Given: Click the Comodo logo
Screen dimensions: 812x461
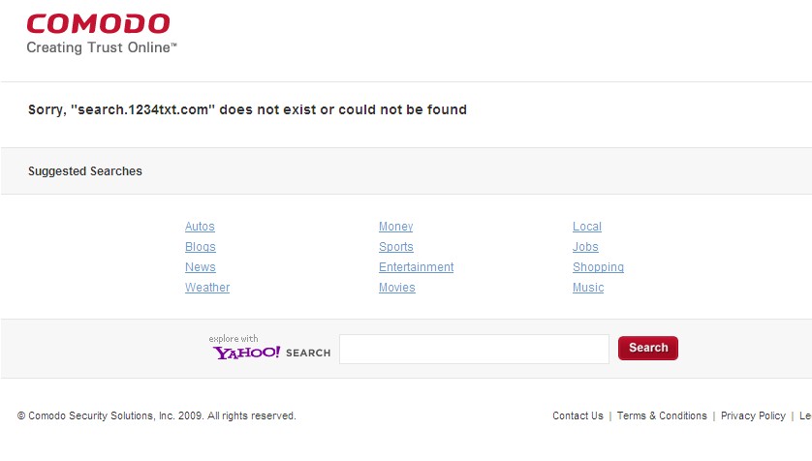Looking at the screenshot, I should coord(99,24).
